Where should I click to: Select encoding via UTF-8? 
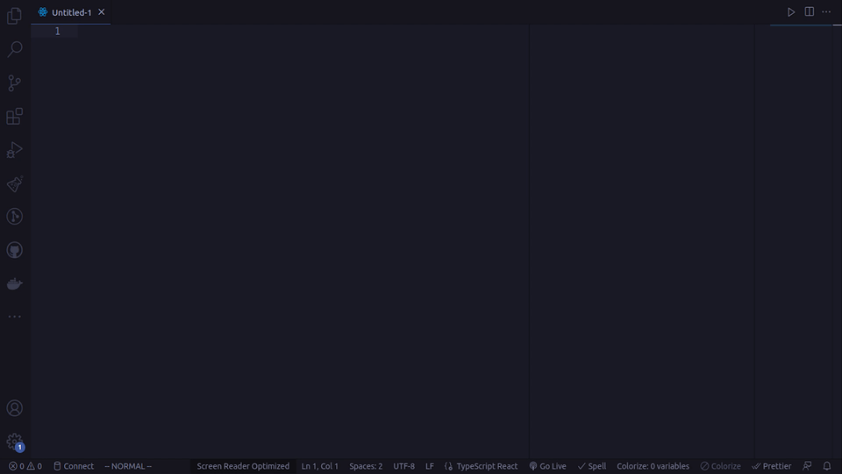pos(403,466)
